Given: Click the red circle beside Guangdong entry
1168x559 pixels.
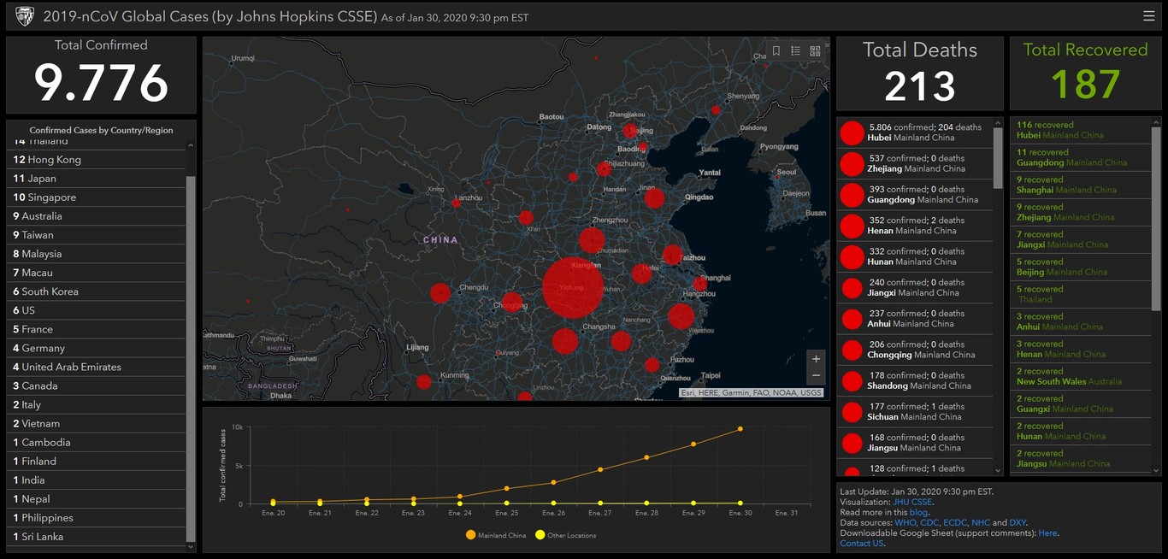Looking at the screenshot, I should click(x=852, y=195).
